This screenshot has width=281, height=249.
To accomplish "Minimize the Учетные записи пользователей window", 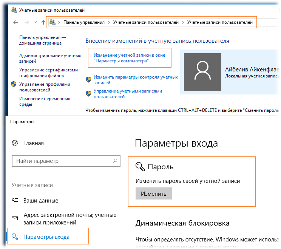I will point(264,10).
